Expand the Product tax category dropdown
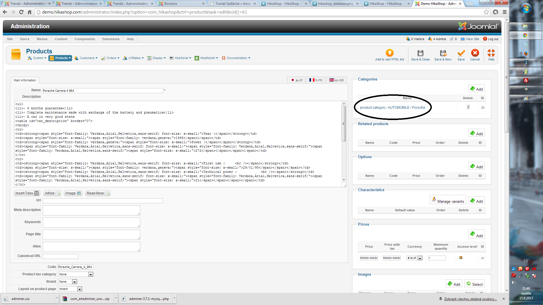 tap(76, 274)
